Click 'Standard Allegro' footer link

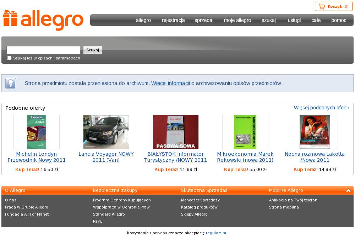109,214
